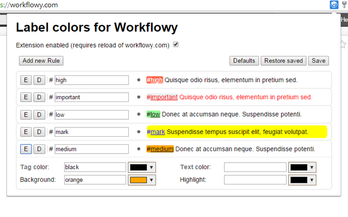Click the bullet next to the #mark preview
The width and height of the screenshot is (348, 217).
coord(139,132)
